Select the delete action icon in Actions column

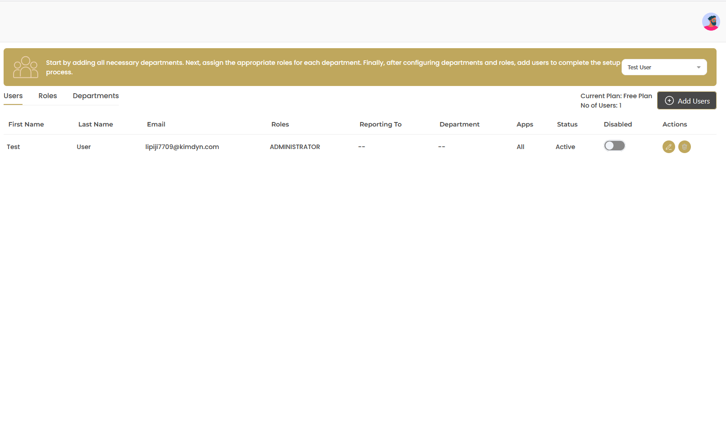tap(685, 147)
